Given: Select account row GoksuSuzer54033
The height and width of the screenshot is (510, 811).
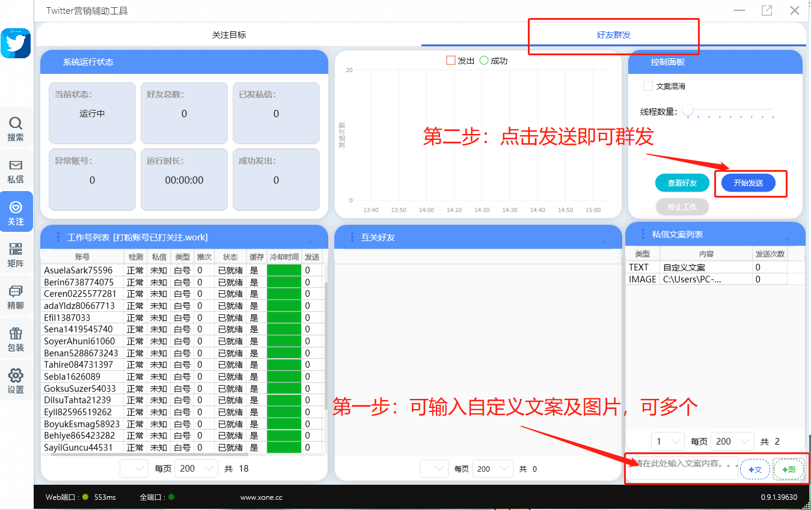Looking at the screenshot, I should [x=182, y=389].
